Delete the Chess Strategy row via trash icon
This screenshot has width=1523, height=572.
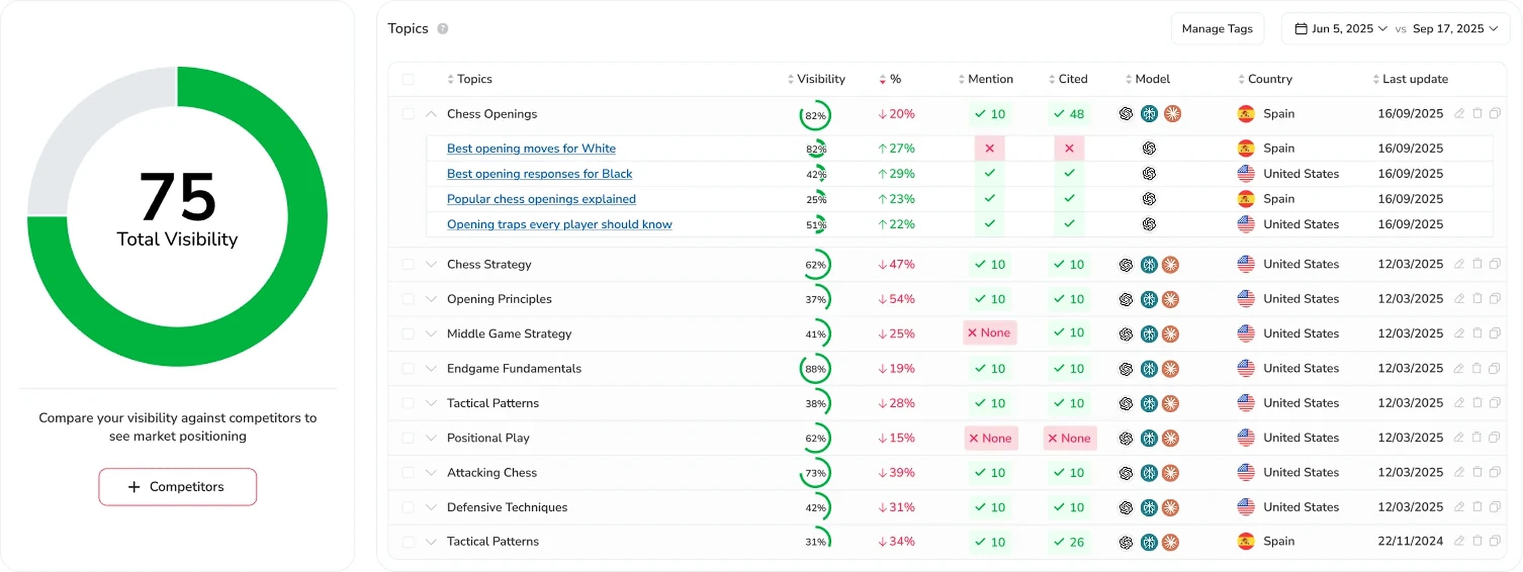[x=1477, y=264]
